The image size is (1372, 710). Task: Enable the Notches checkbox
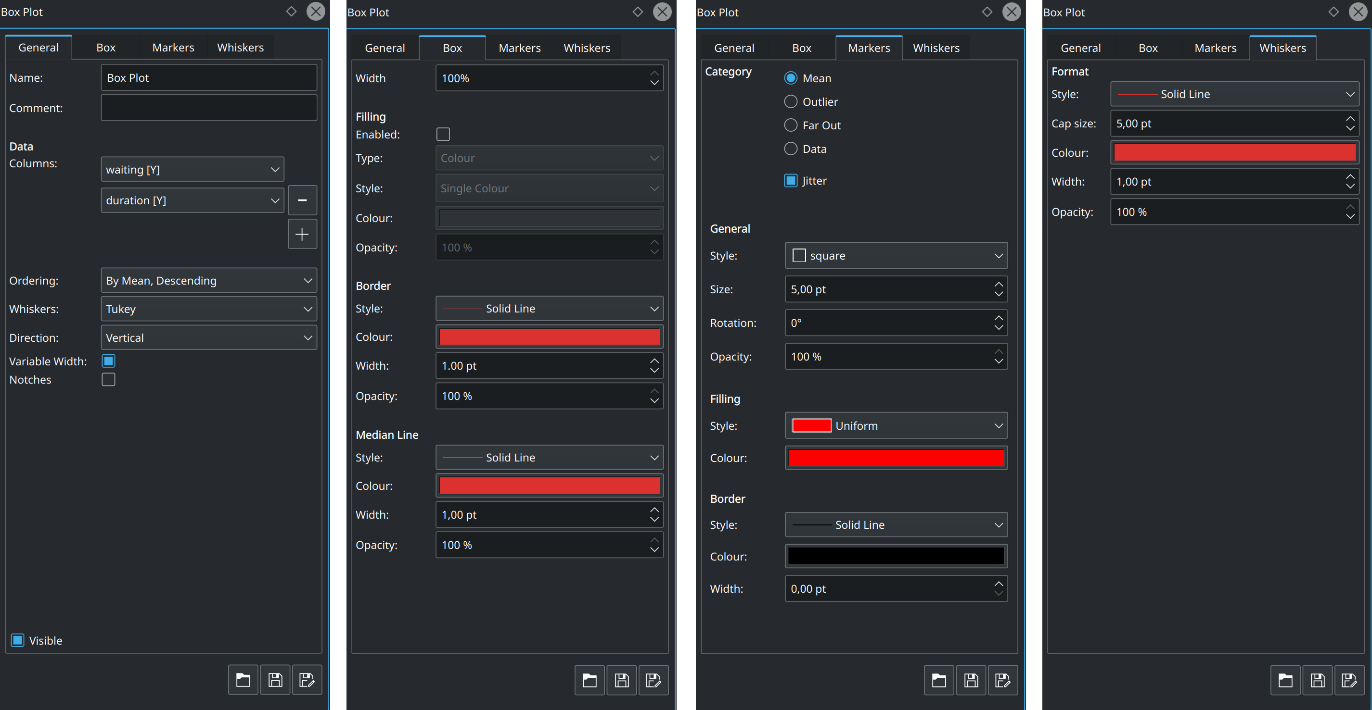pos(109,379)
